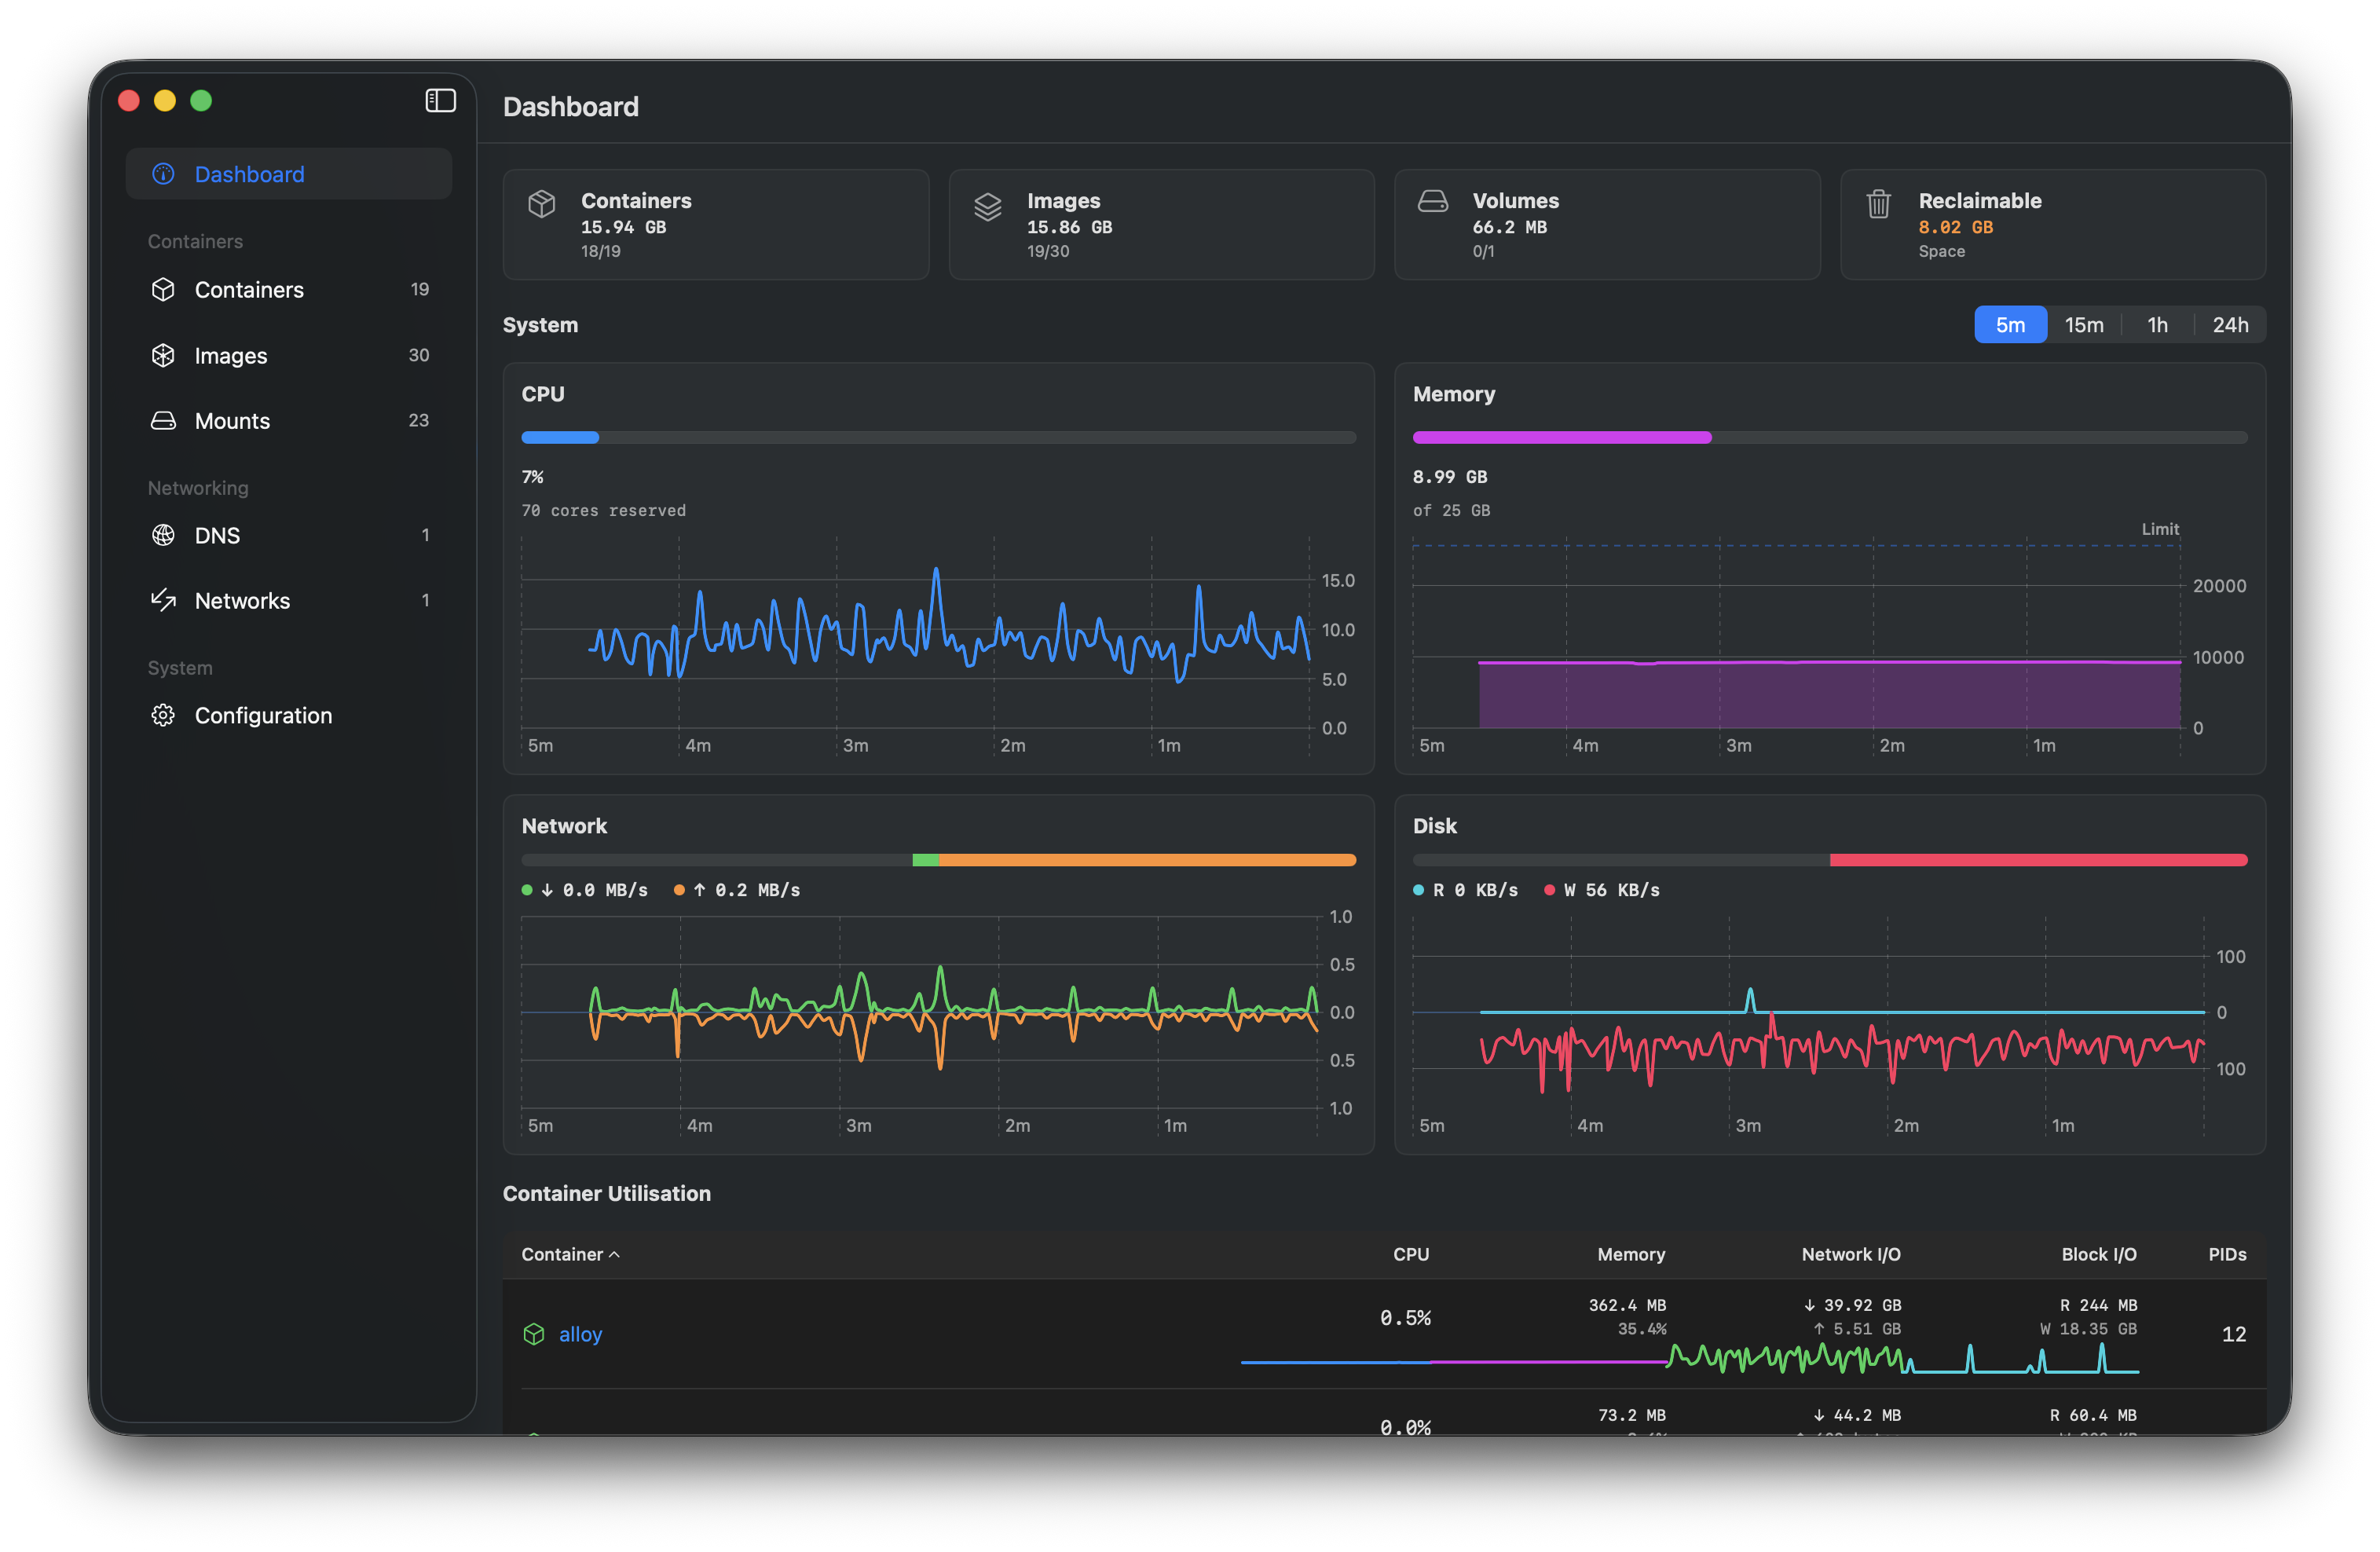Click the CPU line chart
The image size is (2380, 1552).
(938, 646)
